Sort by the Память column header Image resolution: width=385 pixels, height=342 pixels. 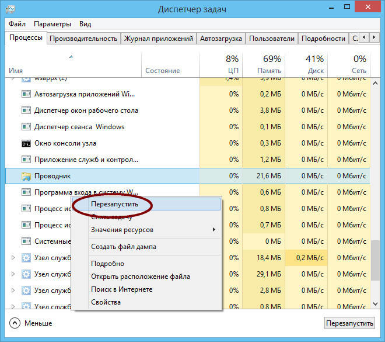[x=264, y=65]
